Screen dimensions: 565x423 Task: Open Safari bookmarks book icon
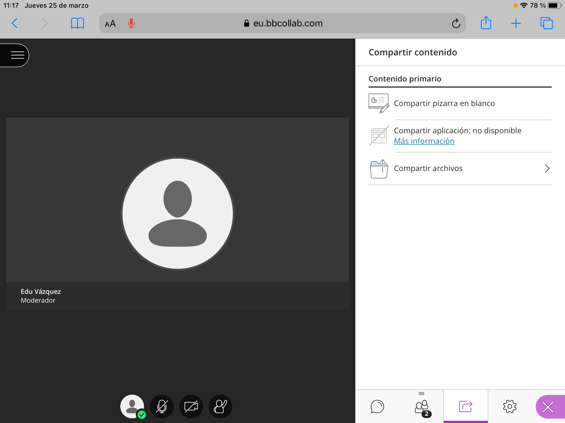[x=78, y=23]
